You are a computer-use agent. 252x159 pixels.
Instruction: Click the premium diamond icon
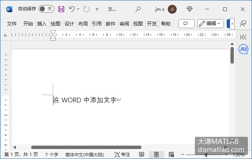click(x=190, y=9)
